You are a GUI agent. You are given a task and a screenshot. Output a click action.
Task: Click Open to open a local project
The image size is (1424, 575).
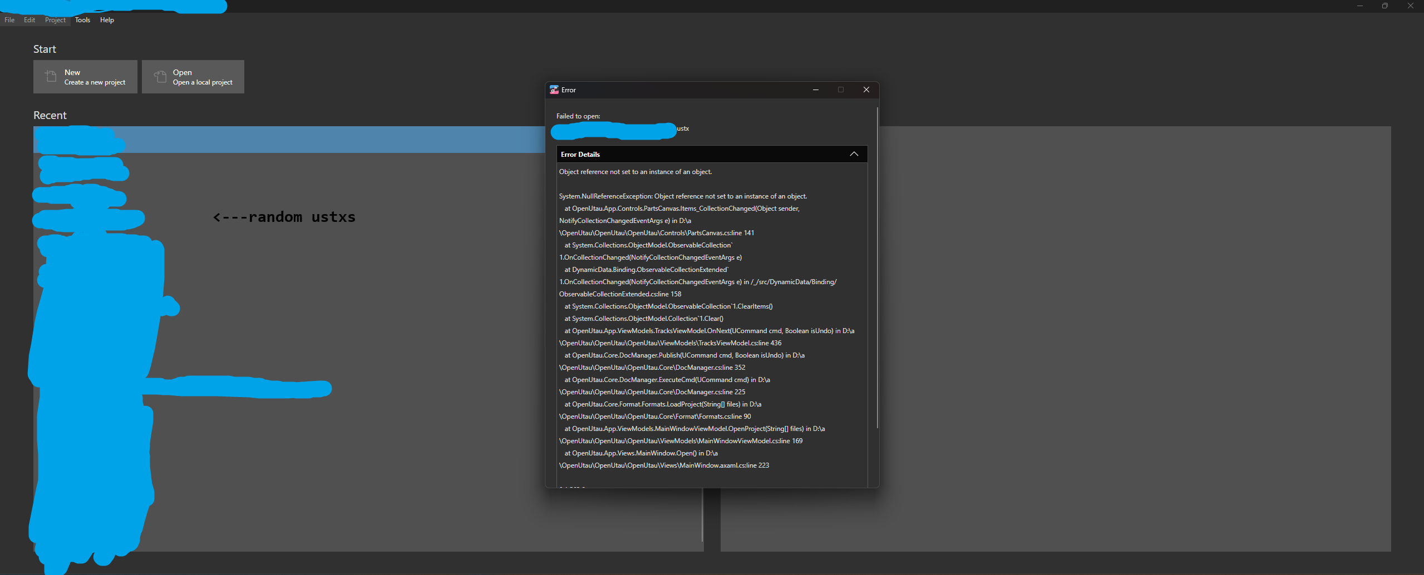(x=193, y=77)
